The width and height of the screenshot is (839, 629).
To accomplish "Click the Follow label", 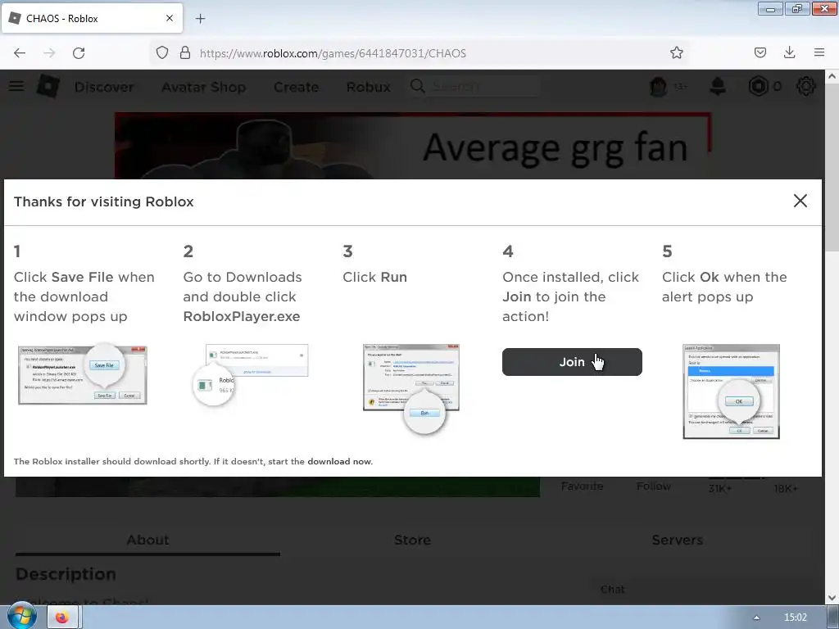I will pos(653,486).
